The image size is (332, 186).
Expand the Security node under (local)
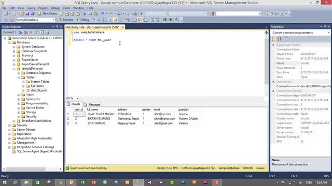tap(9, 126)
